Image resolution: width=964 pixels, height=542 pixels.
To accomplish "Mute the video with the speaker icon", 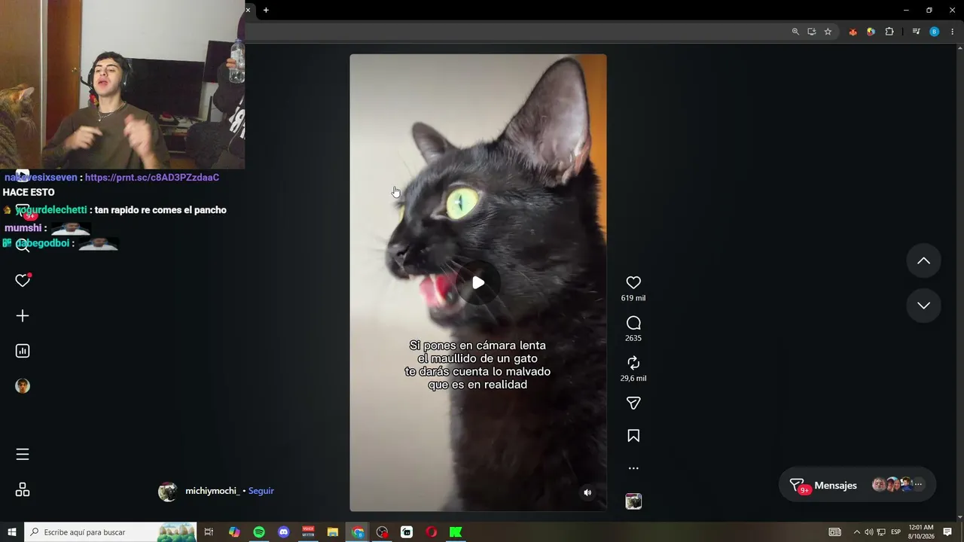I will (587, 493).
